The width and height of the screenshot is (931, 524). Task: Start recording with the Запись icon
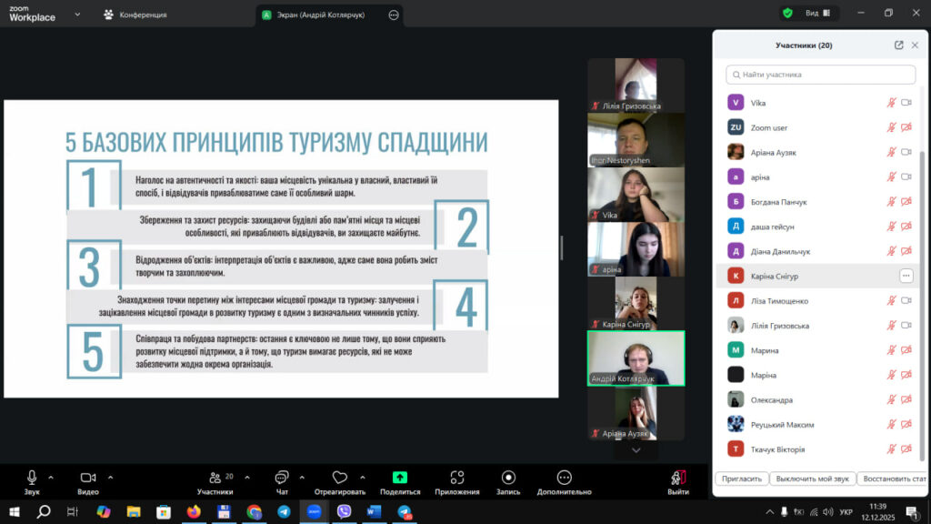(508, 478)
